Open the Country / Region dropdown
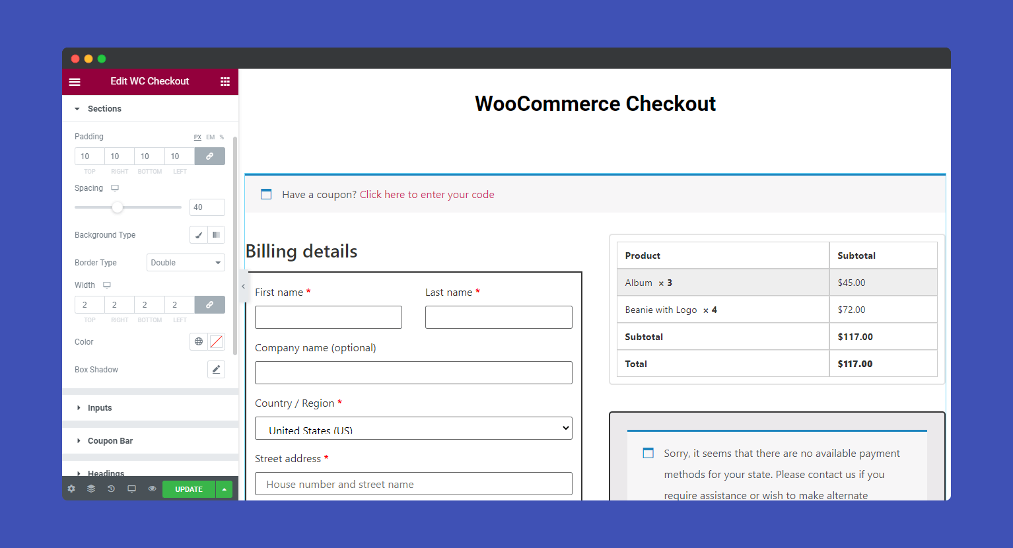Viewport: 1013px width, 548px height. pos(413,428)
